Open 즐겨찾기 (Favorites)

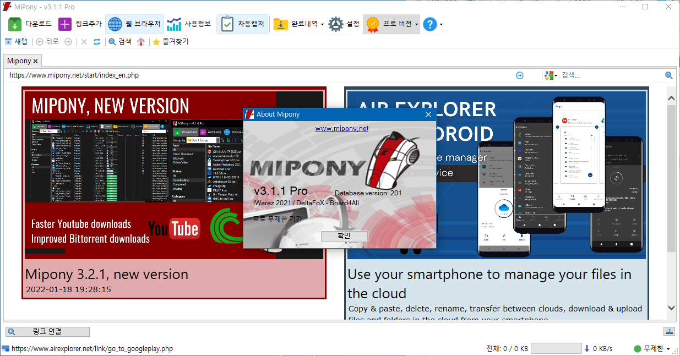click(170, 42)
